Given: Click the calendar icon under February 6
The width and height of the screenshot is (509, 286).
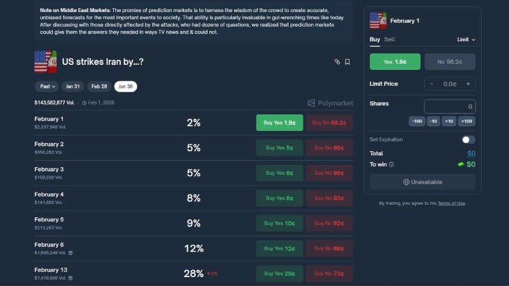Looking at the screenshot, I should [71, 252].
